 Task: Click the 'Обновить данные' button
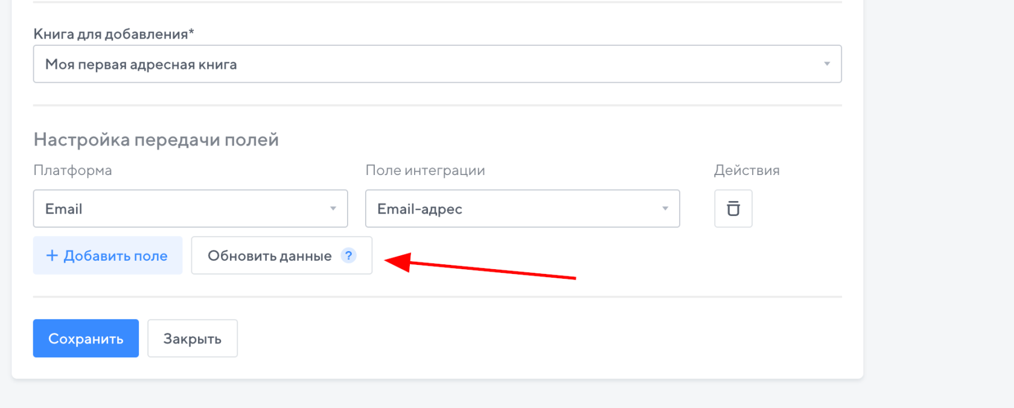[x=270, y=256]
